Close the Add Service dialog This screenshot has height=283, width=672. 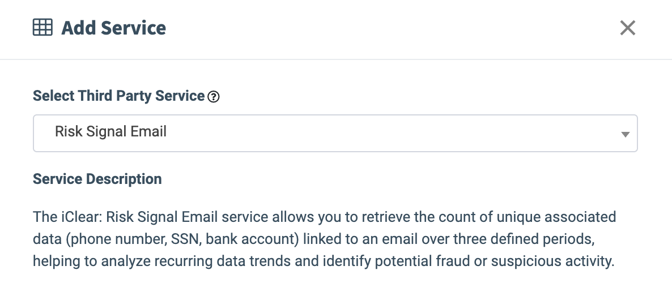pos(627,28)
